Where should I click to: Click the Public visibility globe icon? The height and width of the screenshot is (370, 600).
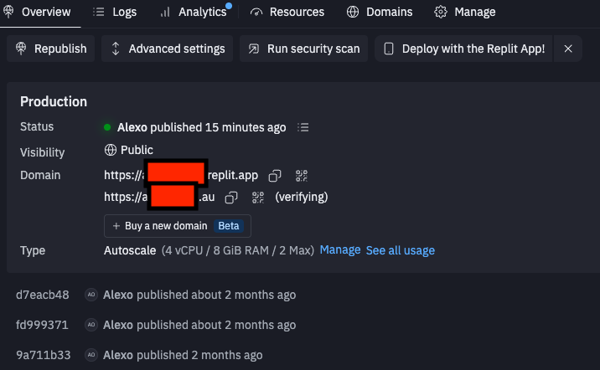click(x=111, y=150)
